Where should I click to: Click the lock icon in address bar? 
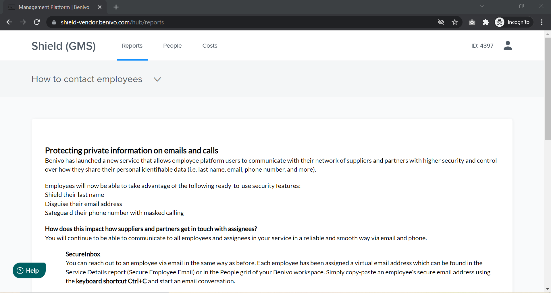coord(54,22)
